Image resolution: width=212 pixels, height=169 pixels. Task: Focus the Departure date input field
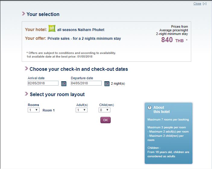[x=86, y=83]
